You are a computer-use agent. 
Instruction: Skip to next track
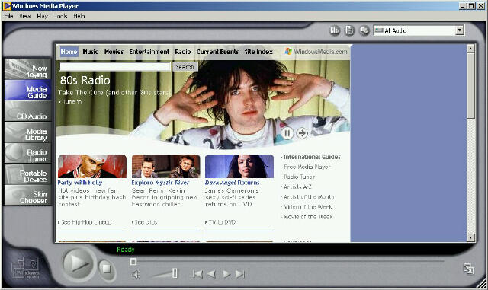240,274
